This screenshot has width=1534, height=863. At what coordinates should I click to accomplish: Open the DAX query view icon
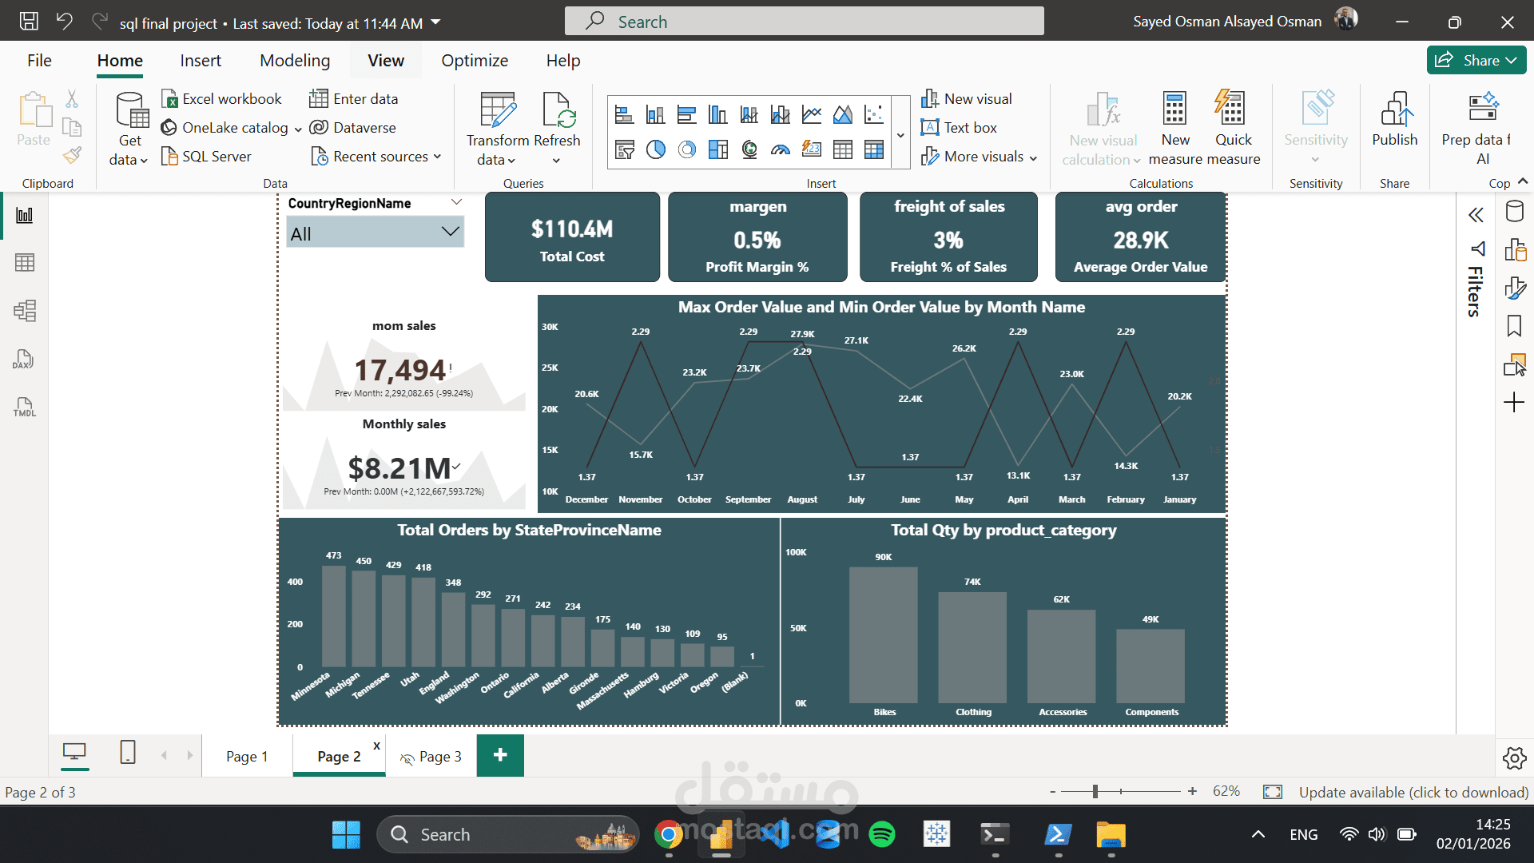pos(23,360)
